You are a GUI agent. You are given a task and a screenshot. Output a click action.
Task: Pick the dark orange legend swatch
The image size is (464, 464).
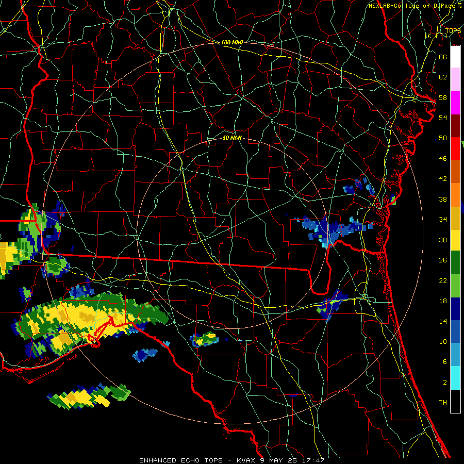click(455, 172)
